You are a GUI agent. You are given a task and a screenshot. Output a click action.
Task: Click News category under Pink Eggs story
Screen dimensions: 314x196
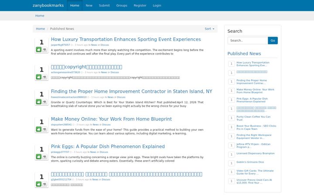pos(93,152)
